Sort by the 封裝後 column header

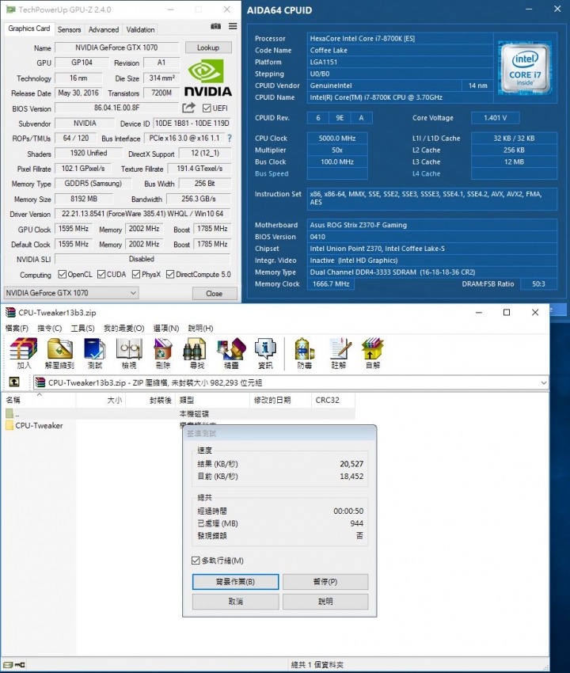[x=150, y=400]
